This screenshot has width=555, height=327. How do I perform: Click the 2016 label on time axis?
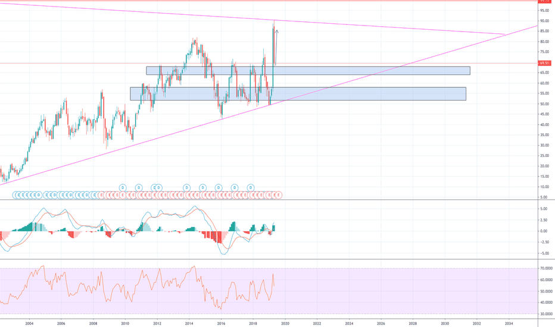coord(221,323)
